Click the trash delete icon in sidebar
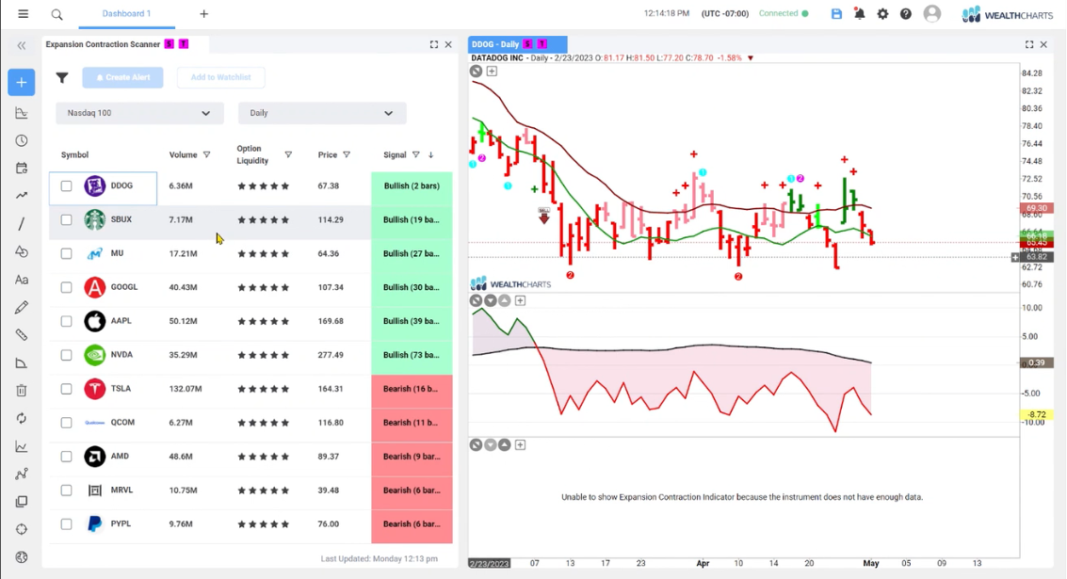Image resolution: width=1067 pixels, height=579 pixels. [22, 391]
